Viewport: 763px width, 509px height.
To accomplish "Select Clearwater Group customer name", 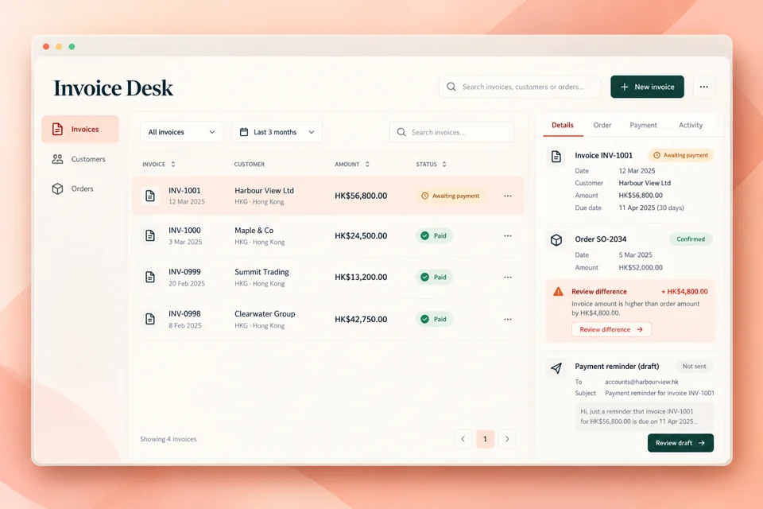I will [265, 313].
